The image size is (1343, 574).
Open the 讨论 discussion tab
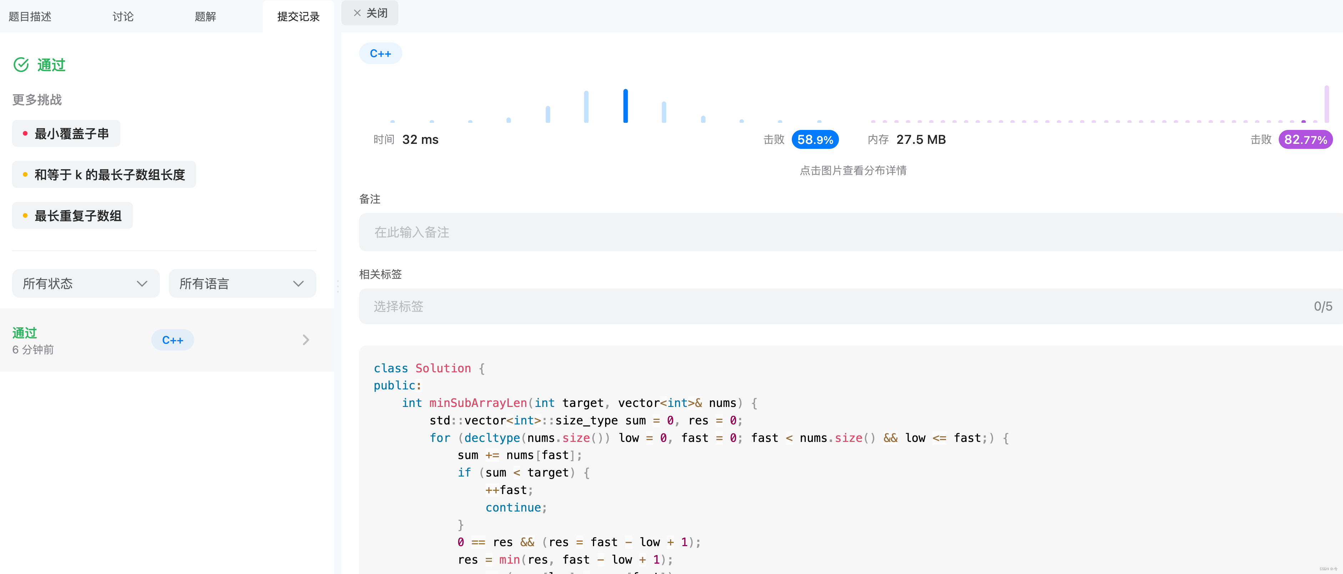123,17
